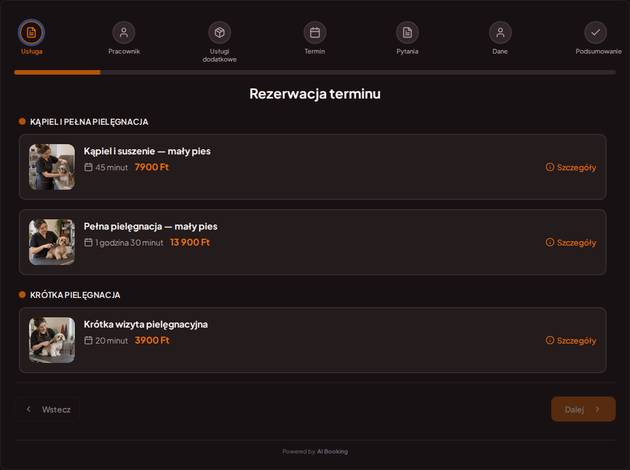
Task: Select Pełna pielęgnacja — mały pies service
Action: tap(312, 242)
